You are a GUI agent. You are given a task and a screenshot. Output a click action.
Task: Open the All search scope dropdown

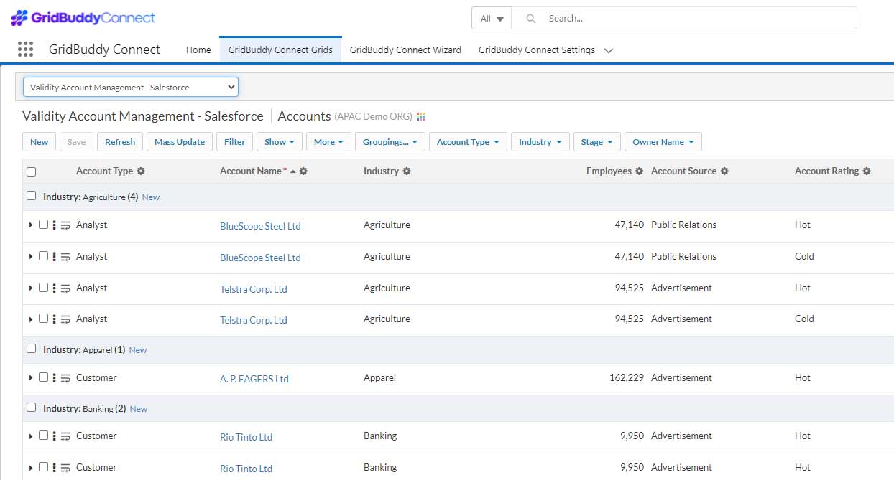(492, 19)
